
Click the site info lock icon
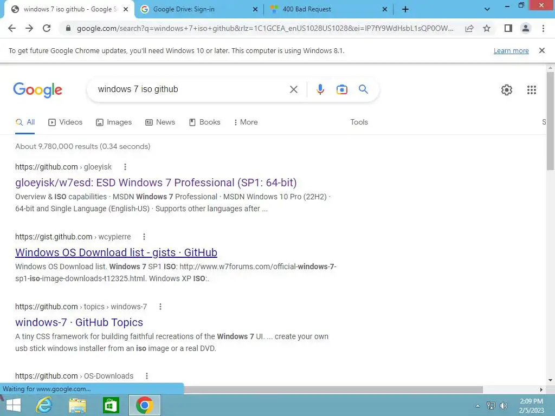[x=68, y=28]
